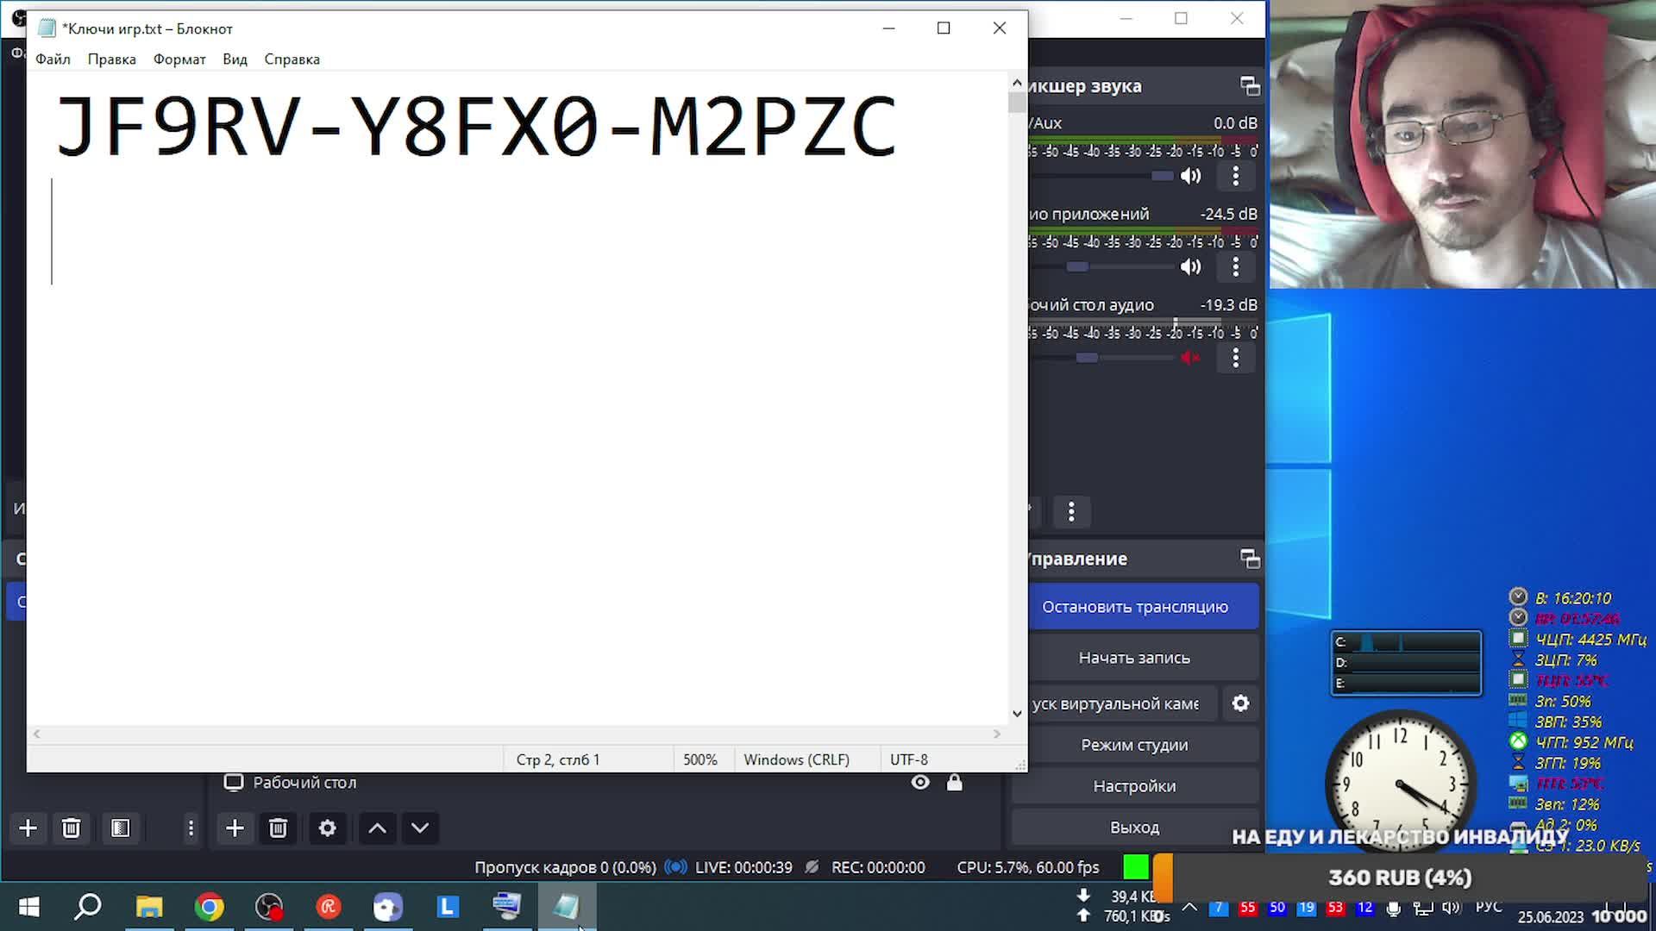The image size is (1656, 931).
Task: Move source down with chevron arrow
Action: 420,828
